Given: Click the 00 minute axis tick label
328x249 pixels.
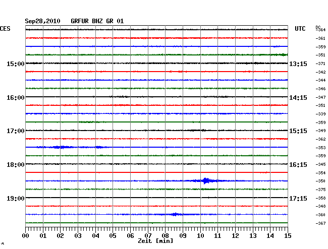Looking at the screenshot, I should [x=26, y=235].
